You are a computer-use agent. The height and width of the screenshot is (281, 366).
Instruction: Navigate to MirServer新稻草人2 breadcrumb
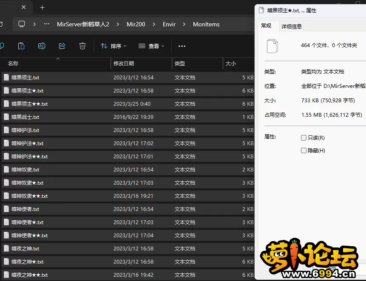point(83,24)
